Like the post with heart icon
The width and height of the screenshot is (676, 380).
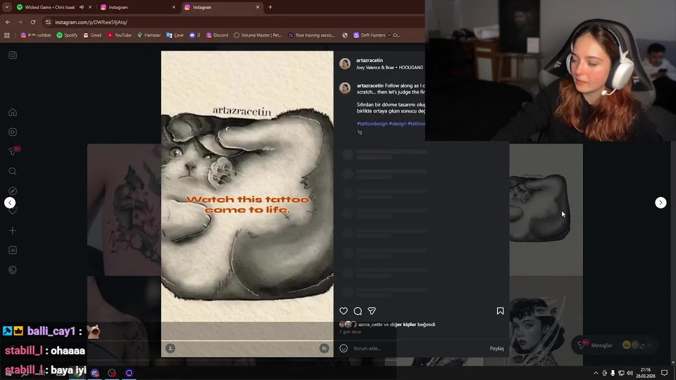click(x=344, y=311)
